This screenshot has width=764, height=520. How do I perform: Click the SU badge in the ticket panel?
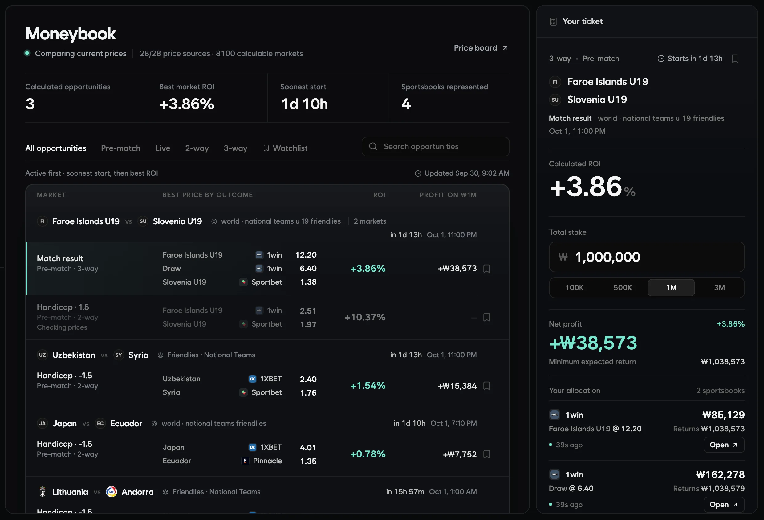point(555,100)
